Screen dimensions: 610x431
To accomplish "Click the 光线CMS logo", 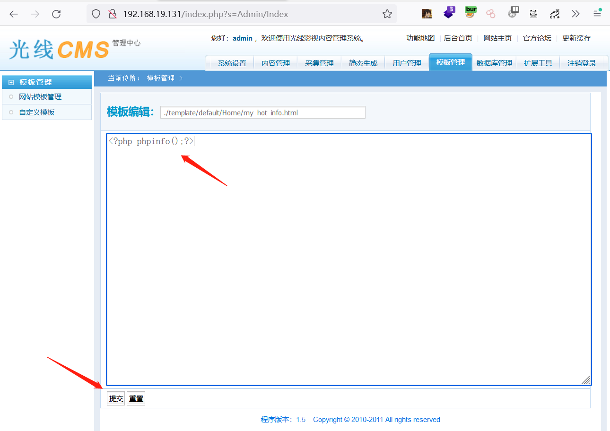I will point(59,49).
